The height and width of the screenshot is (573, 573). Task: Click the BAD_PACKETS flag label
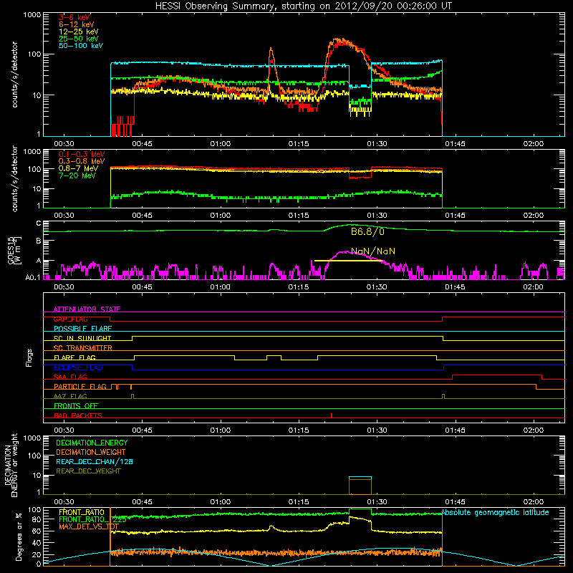[x=78, y=415]
